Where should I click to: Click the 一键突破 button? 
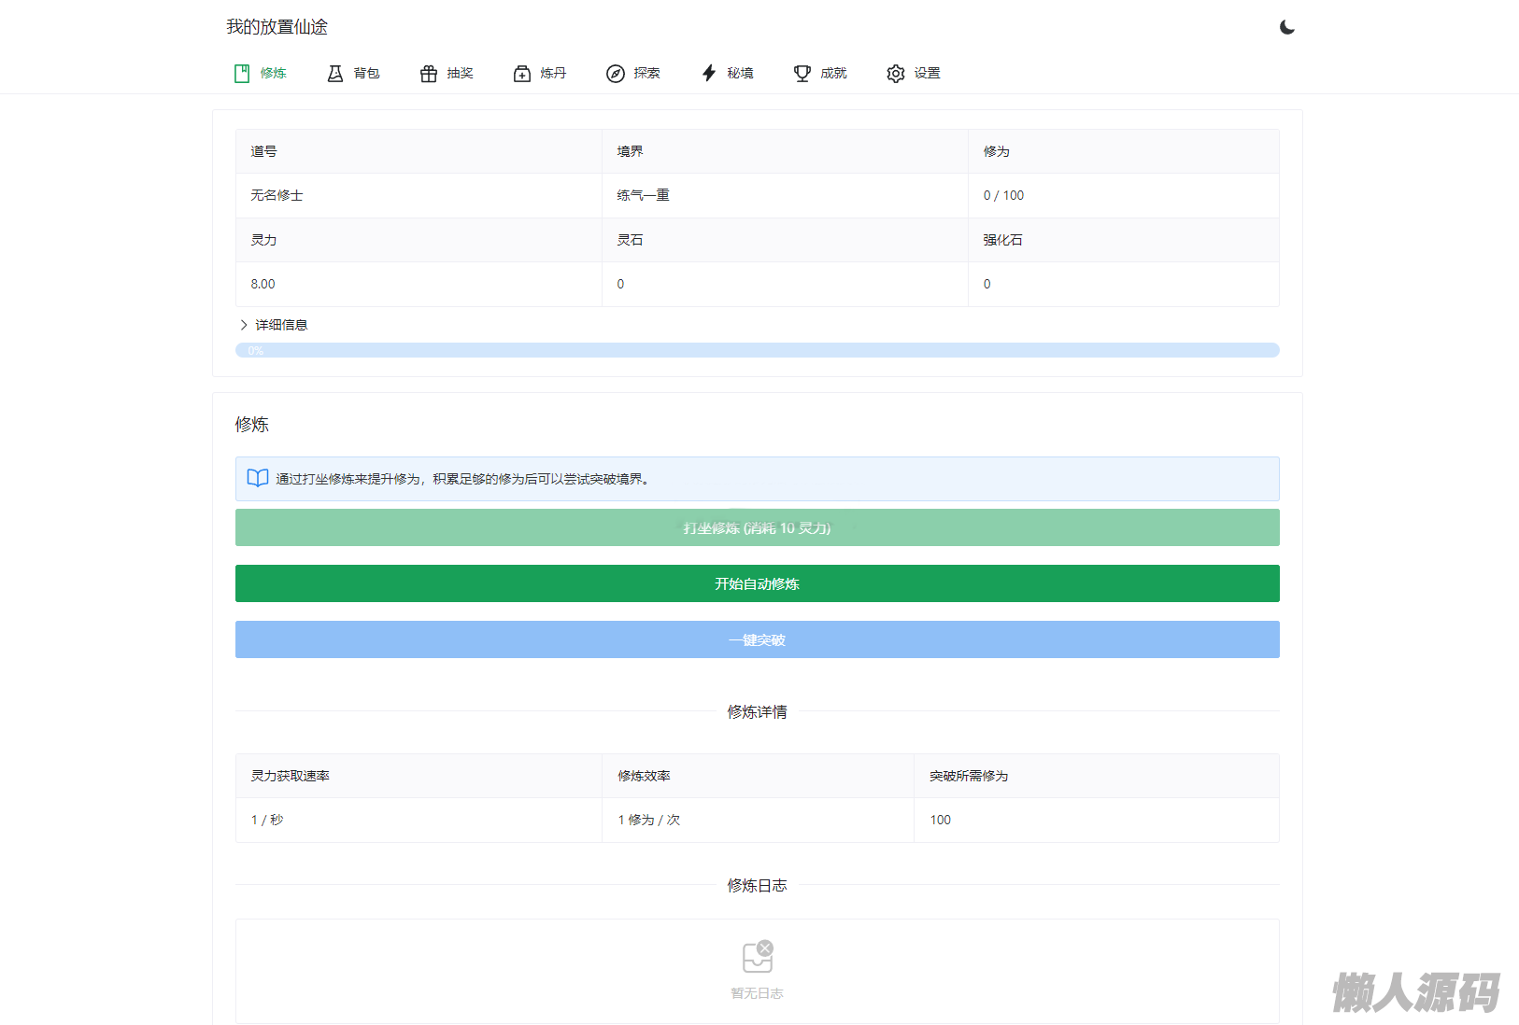[x=757, y=639]
